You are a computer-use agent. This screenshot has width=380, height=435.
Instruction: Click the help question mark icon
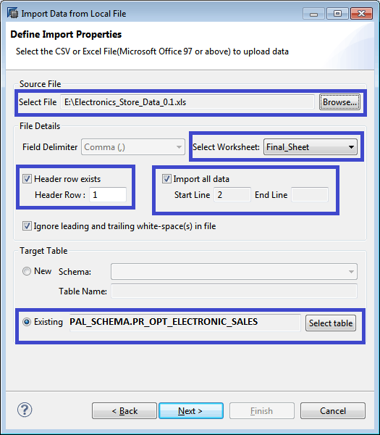(x=25, y=410)
